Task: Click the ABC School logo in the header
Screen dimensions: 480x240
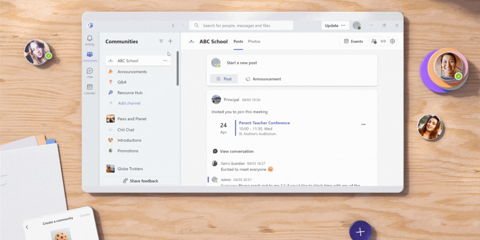Action: [191, 41]
